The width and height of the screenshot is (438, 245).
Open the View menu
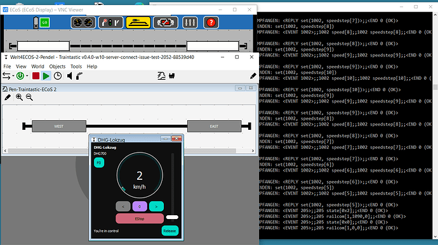click(21, 66)
